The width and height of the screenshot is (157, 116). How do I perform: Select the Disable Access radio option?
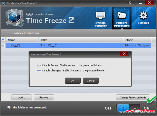(x=39, y=65)
